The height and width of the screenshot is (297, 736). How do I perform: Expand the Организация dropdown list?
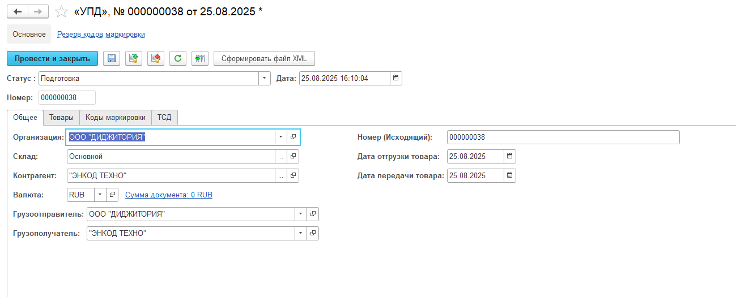[x=281, y=137]
